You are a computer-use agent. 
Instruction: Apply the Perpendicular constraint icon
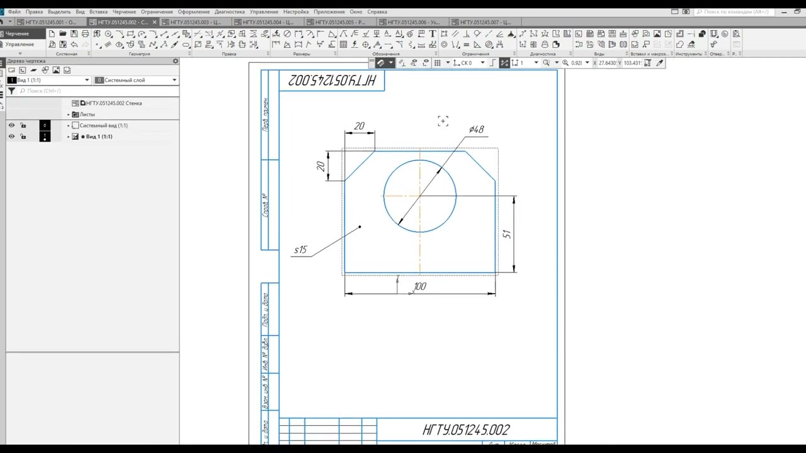coord(466,34)
